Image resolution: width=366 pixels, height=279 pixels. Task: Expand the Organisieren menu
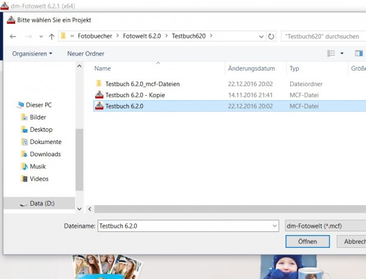pyautogui.click(x=32, y=54)
